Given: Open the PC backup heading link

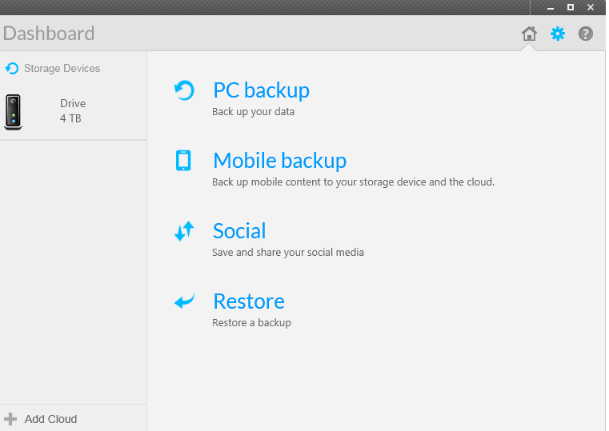Looking at the screenshot, I should point(261,90).
